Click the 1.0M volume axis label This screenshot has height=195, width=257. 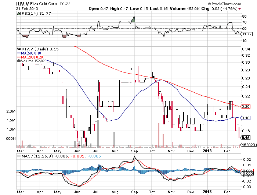[11, 129]
